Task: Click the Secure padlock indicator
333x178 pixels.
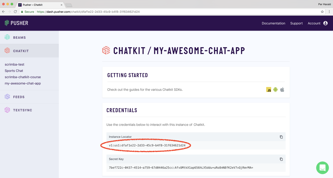Action: click(x=22, y=12)
